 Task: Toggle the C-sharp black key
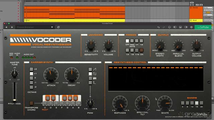(48, 98)
